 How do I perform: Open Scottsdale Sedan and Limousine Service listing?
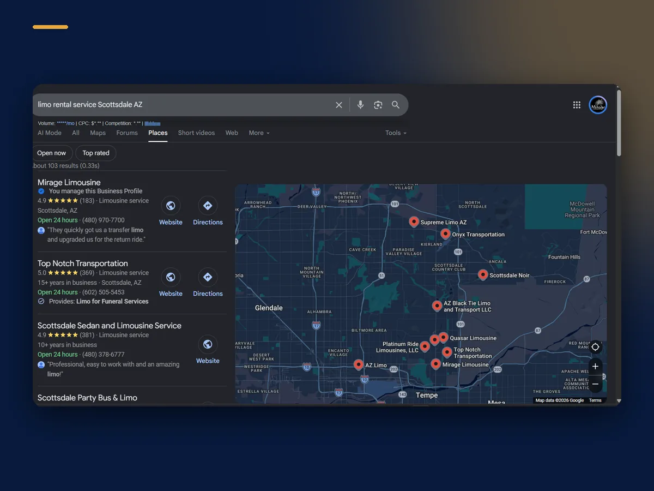[110, 326]
